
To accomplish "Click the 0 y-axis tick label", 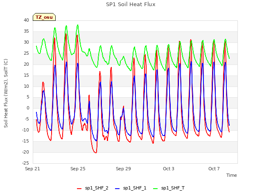I will (x=28, y=108).
